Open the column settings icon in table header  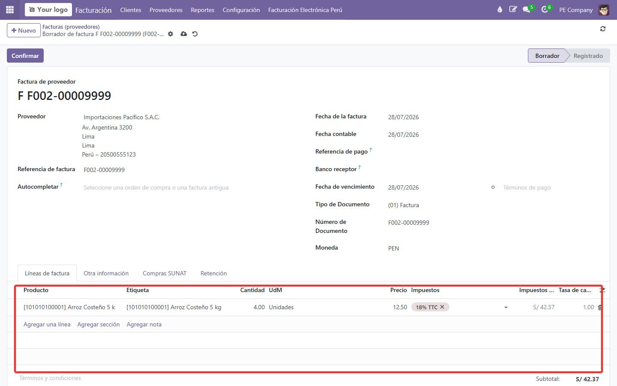tap(602, 290)
